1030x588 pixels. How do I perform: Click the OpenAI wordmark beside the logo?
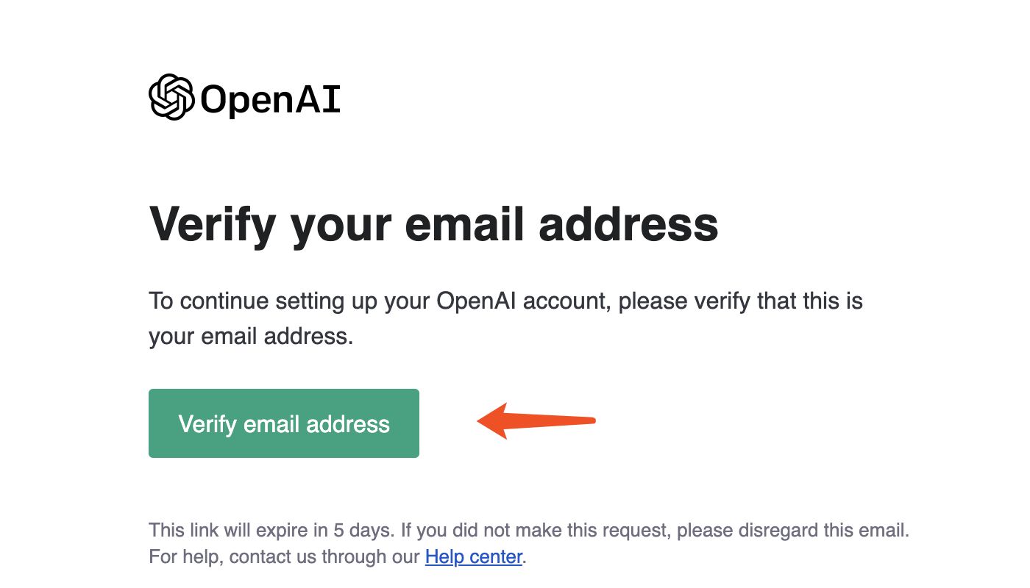pos(270,100)
